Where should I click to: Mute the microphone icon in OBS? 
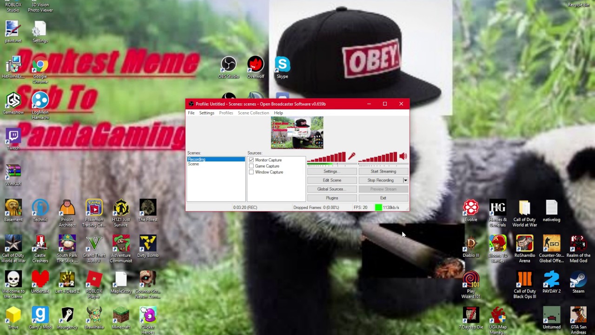coord(351,157)
